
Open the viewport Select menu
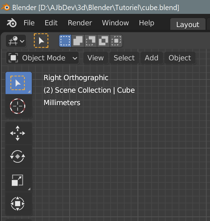(124, 58)
